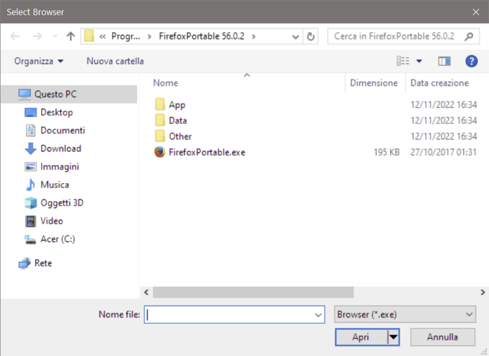Select 'Oggetti 3D' in navigation pane

tap(62, 203)
